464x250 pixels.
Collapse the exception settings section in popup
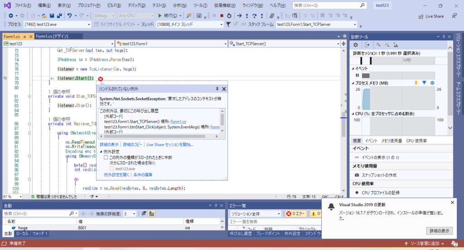[x=101, y=151]
